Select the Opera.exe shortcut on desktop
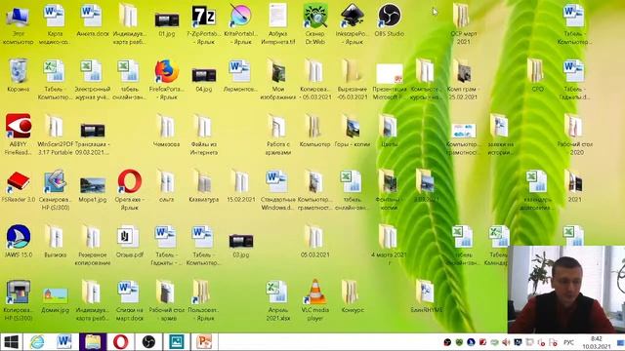 [129, 182]
